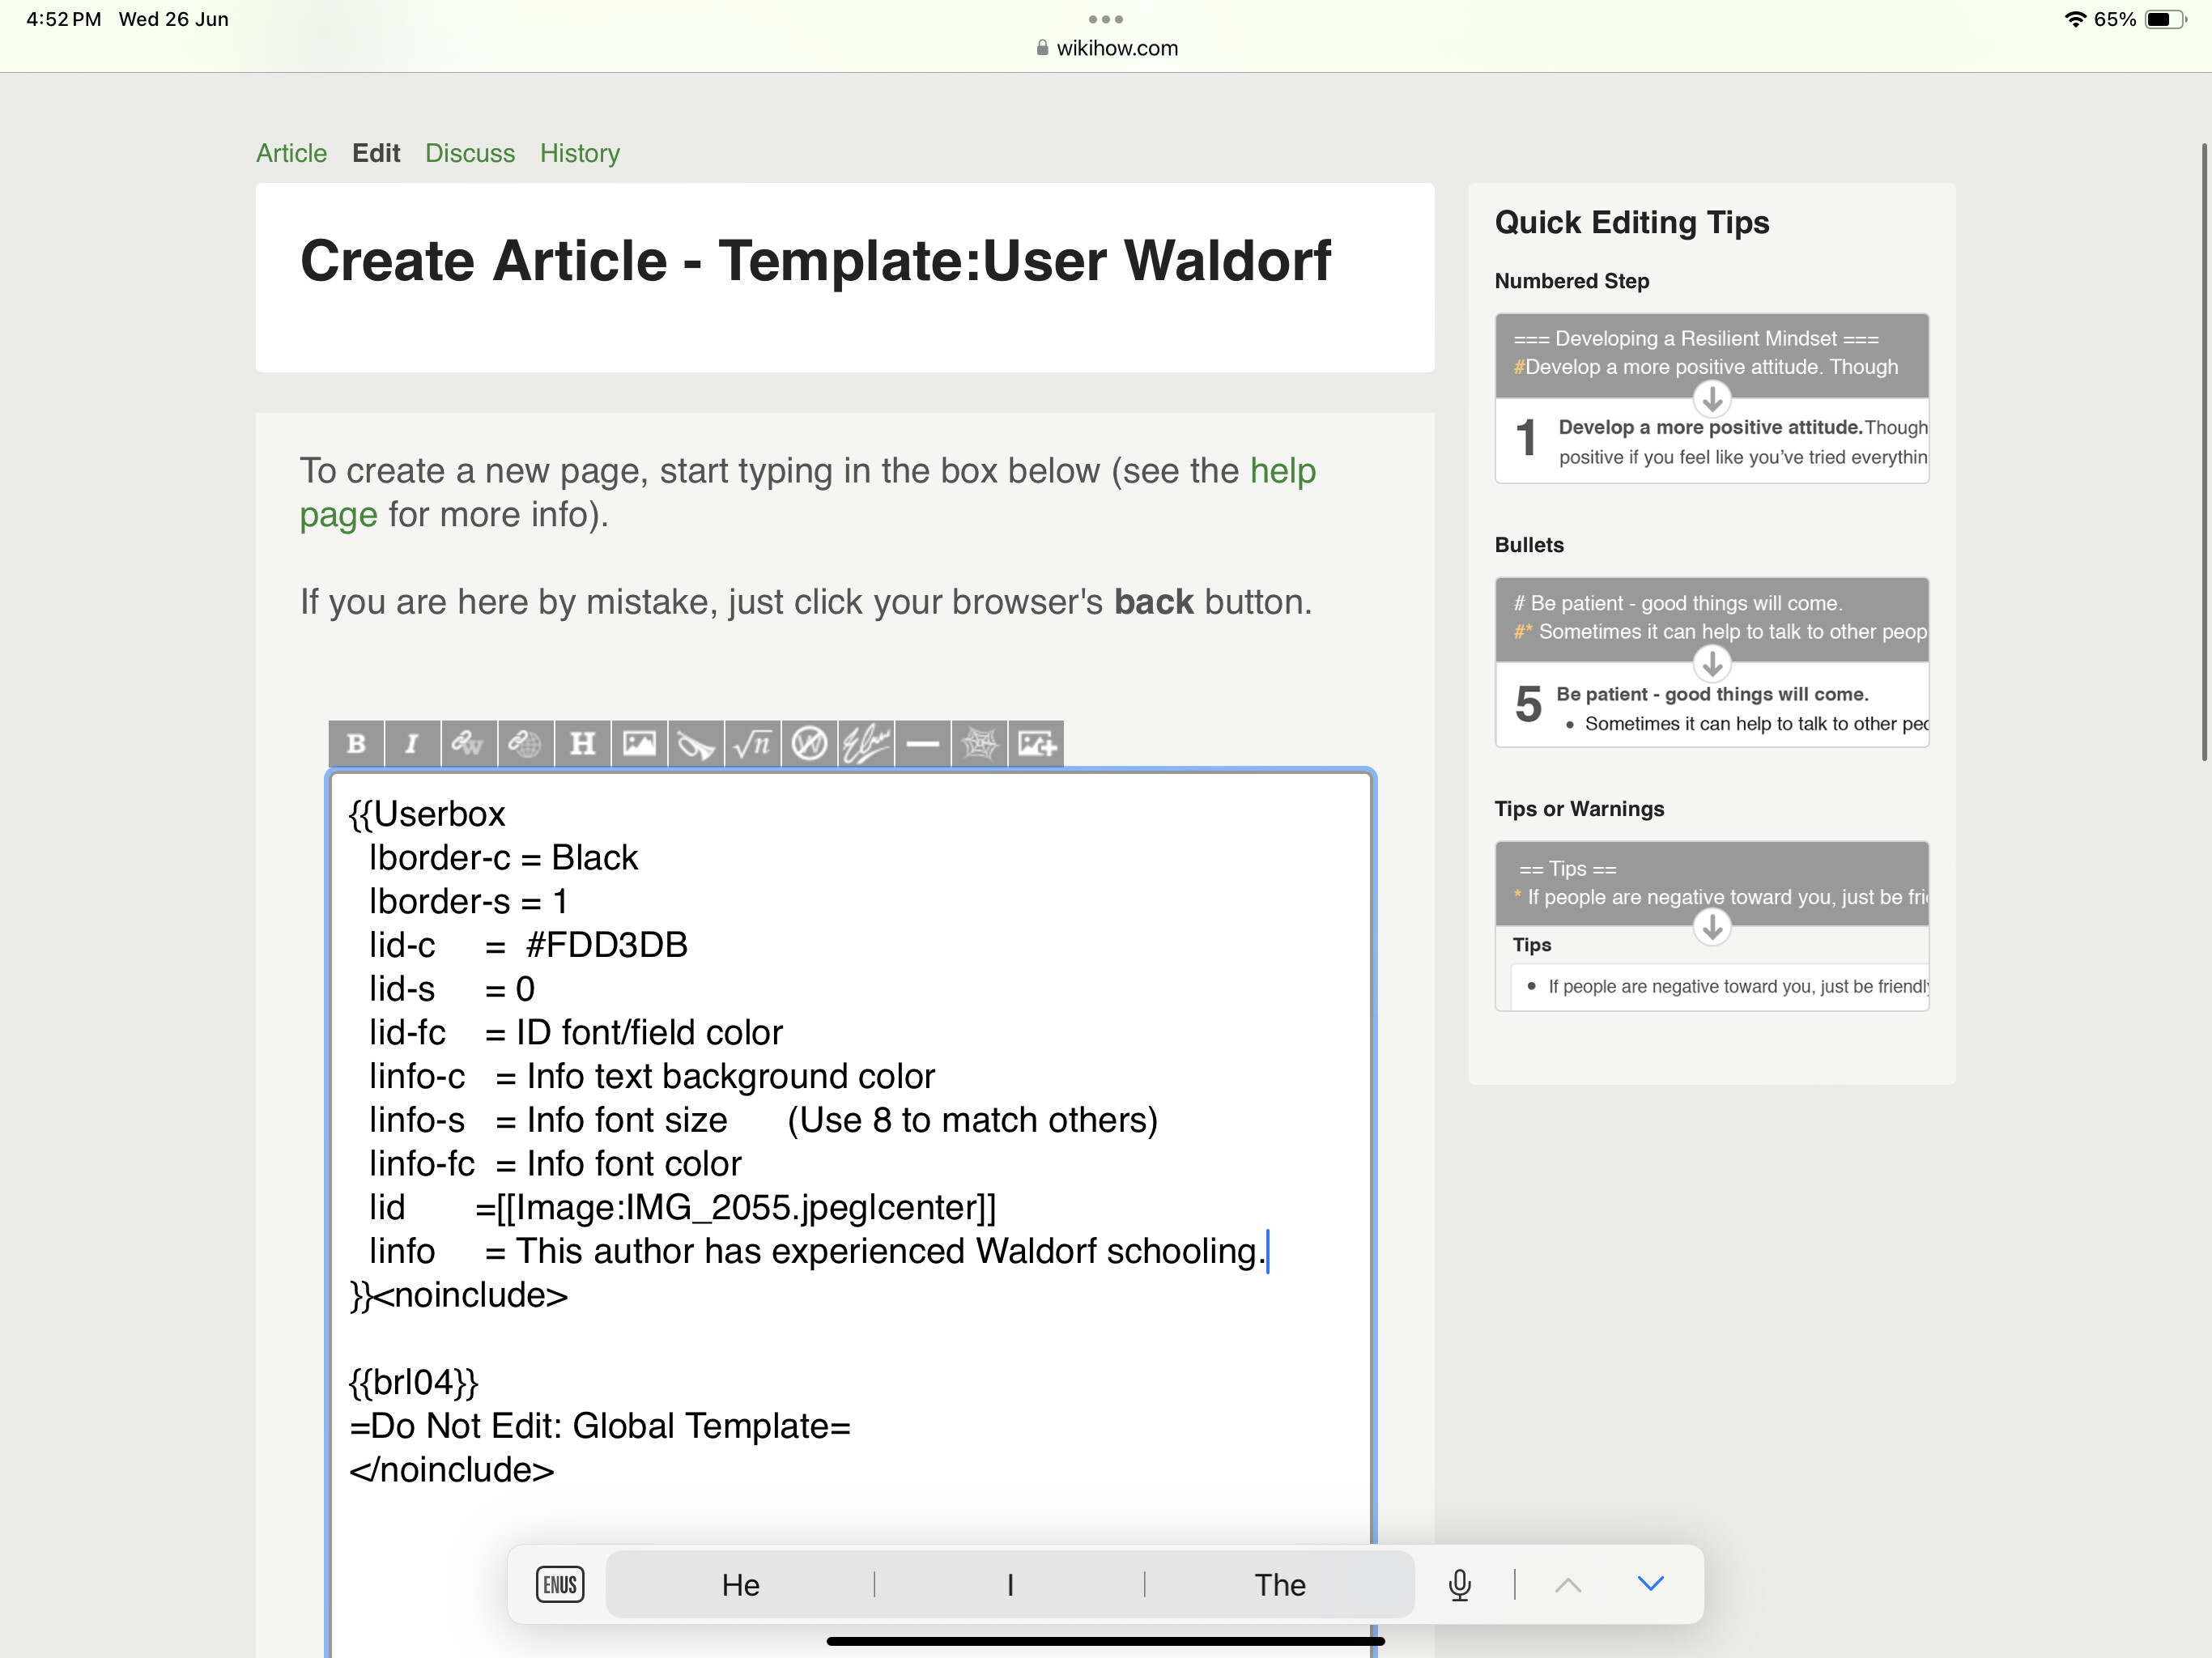Screen dimensions: 2212x1658
Task: Tap the Wi-Fi status icon
Action: click(2075, 19)
